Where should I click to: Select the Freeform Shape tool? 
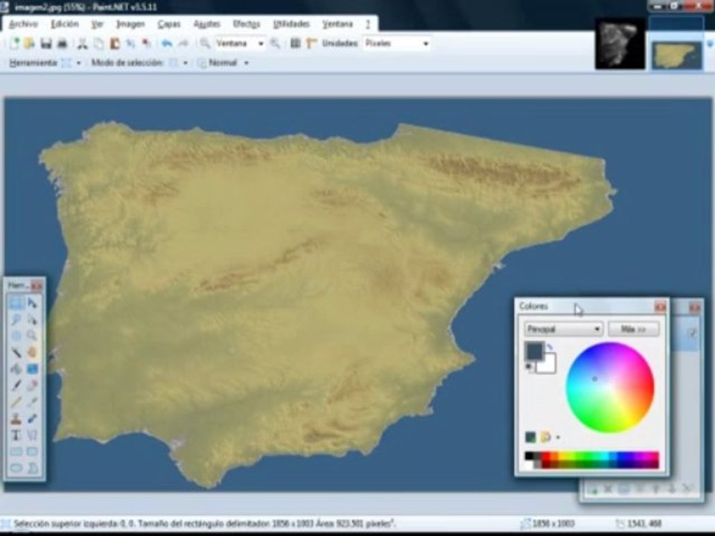click(x=32, y=468)
